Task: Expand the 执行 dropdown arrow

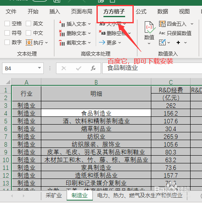Action: 46,43
